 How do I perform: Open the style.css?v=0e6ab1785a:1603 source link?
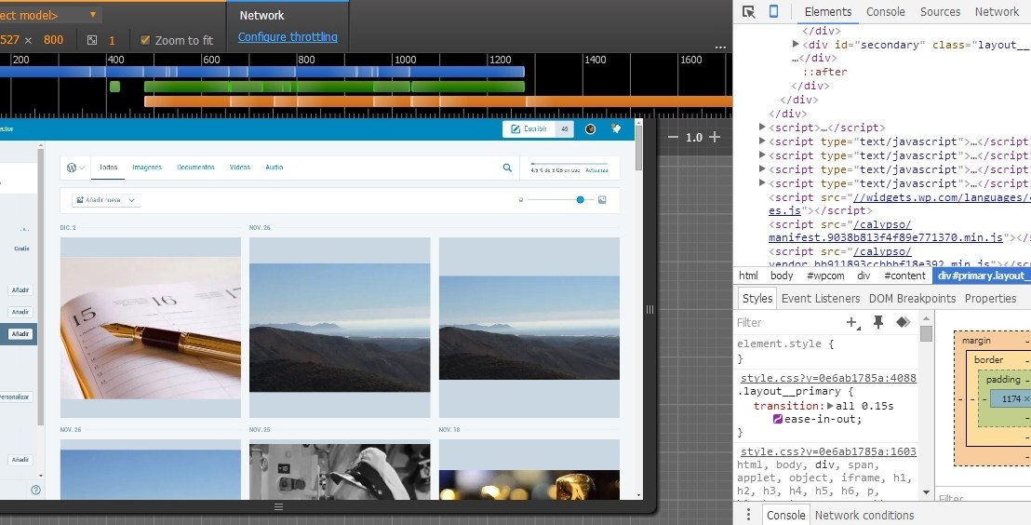(828, 451)
